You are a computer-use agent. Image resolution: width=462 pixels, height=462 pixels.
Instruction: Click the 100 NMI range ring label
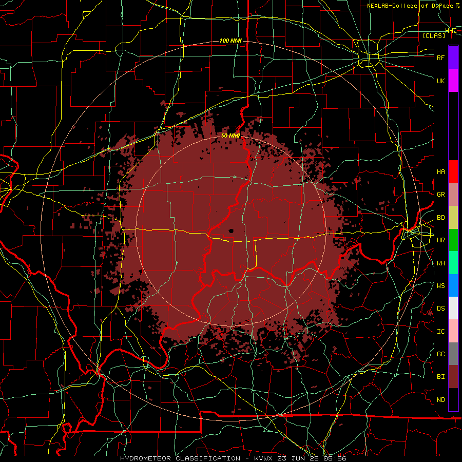(x=230, y=41)
